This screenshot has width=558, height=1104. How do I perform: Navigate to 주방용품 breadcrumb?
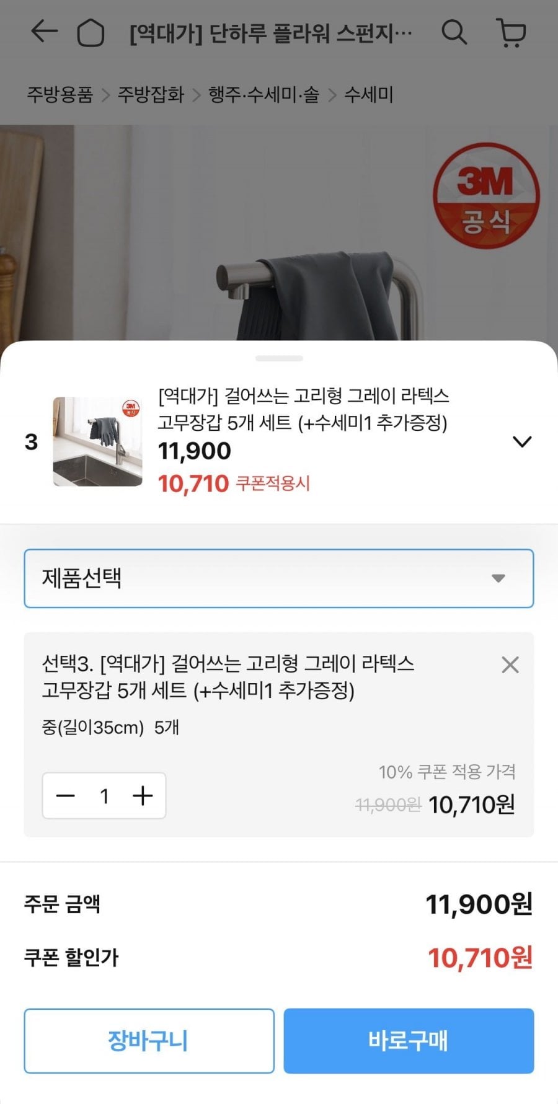60,95
